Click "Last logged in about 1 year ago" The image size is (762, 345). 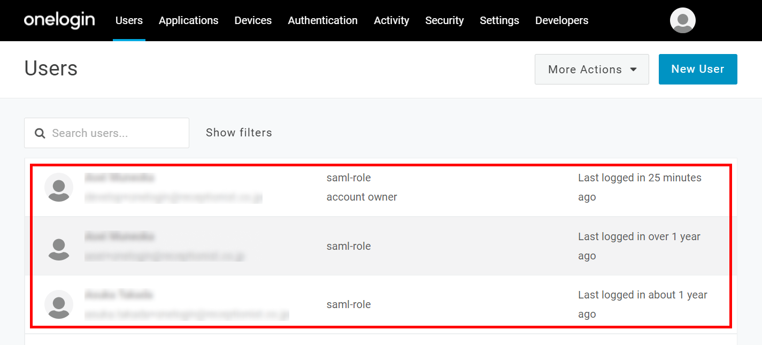(643, 304)
